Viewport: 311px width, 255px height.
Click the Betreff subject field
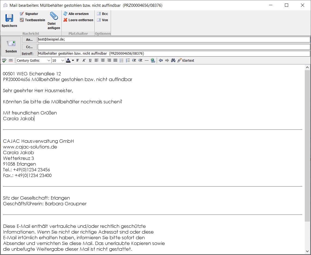point(174,54)
